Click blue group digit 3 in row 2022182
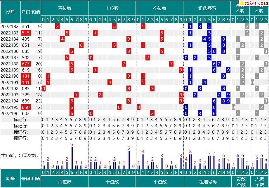Viewport: 269px width, 188px height. point(200,26)
